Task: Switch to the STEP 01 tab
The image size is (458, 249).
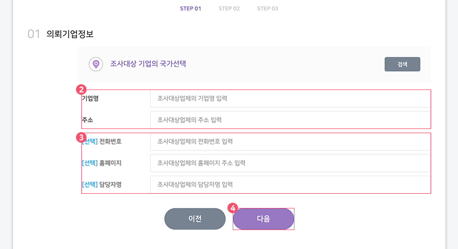Action: coord(190,9)
